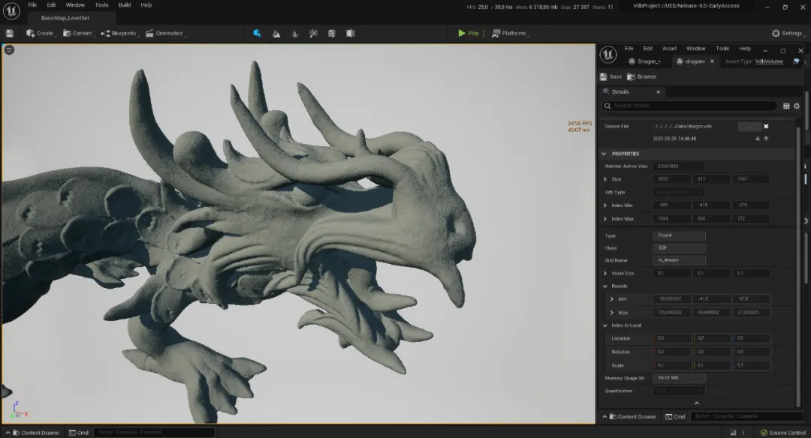Screen dimensions: 811x438
Task: Clear the Source File path with X
Action: point(766,126)
